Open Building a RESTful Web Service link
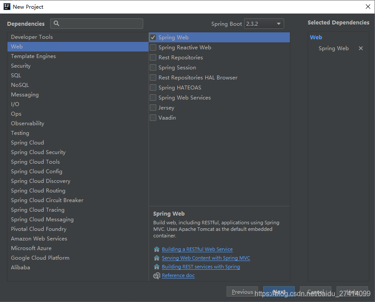This screenshot has width=375, height=302. 197,249
